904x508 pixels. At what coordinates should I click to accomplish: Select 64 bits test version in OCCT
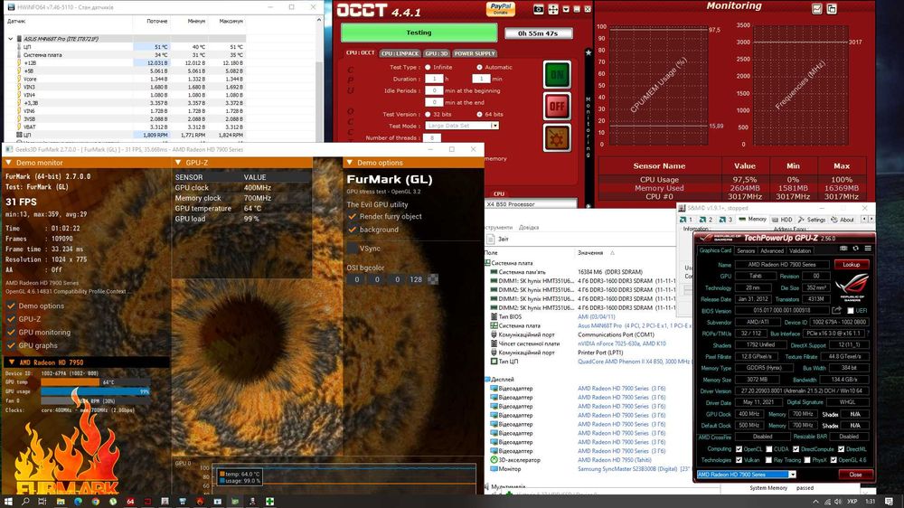[x=479, y=114]
